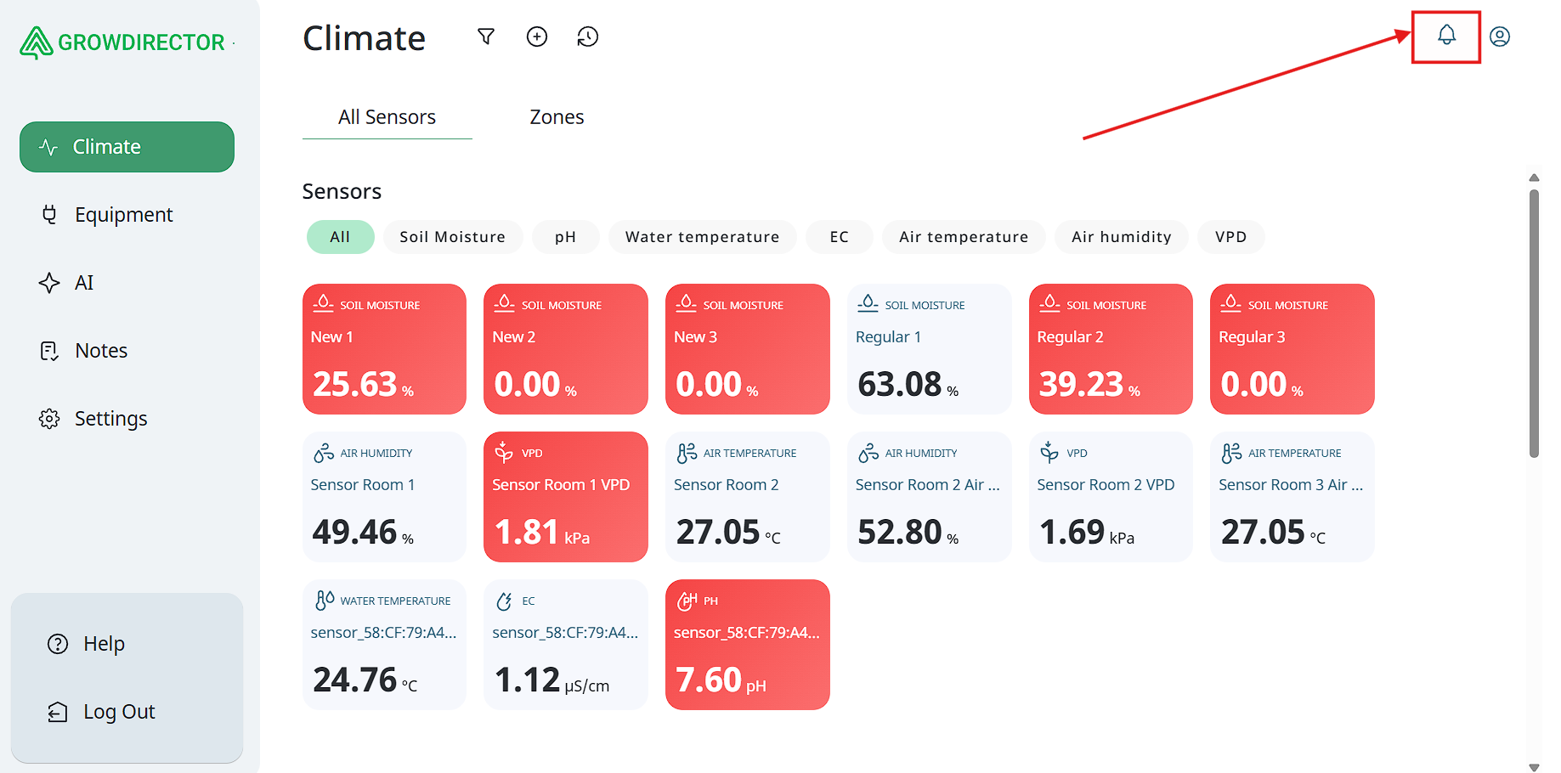1561x773 pixels.
Task: Select the VPD filter chip
Action: [x=1230, y=237]
